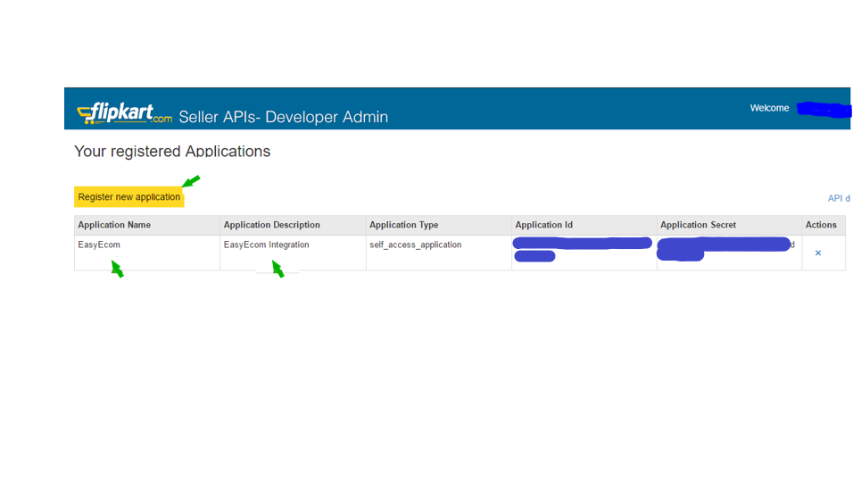Click Your registered Applications heading
The height and width of the screenshot is (481, 853).
(x=172, y=152)
